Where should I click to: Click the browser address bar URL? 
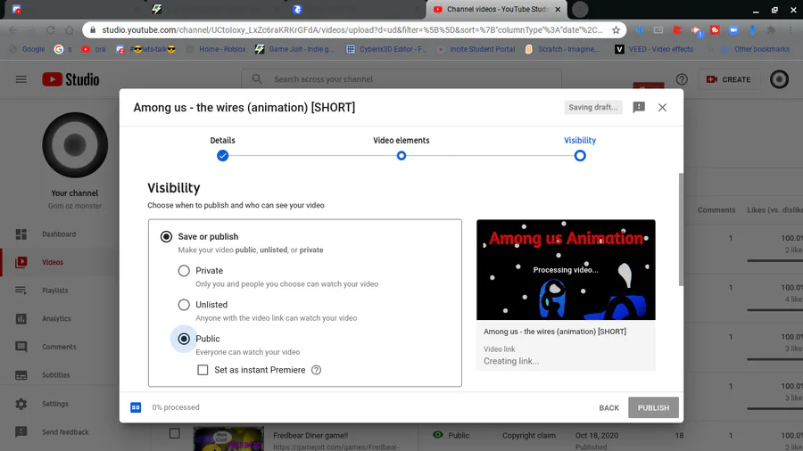[352, 30]
